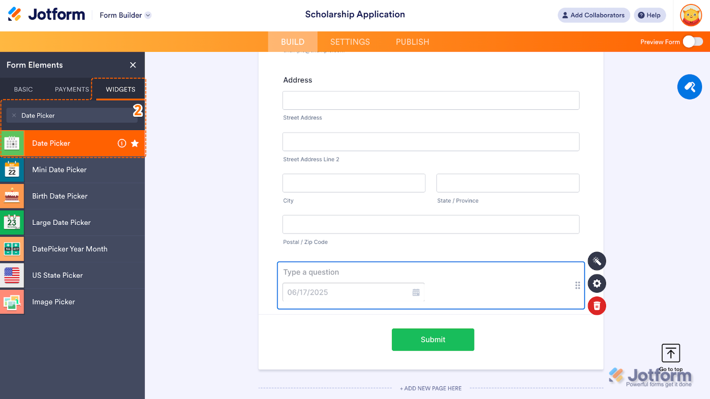Add a new page with ADD NEW PAGE HERE
710x399 pixels.
tap(430, 388)
